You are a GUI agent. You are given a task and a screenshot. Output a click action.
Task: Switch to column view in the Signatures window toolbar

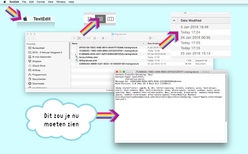pyautogui.click(x=84, y=38)
